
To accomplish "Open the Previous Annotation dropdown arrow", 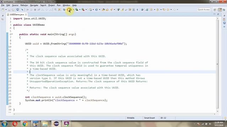I will point(161,10).
